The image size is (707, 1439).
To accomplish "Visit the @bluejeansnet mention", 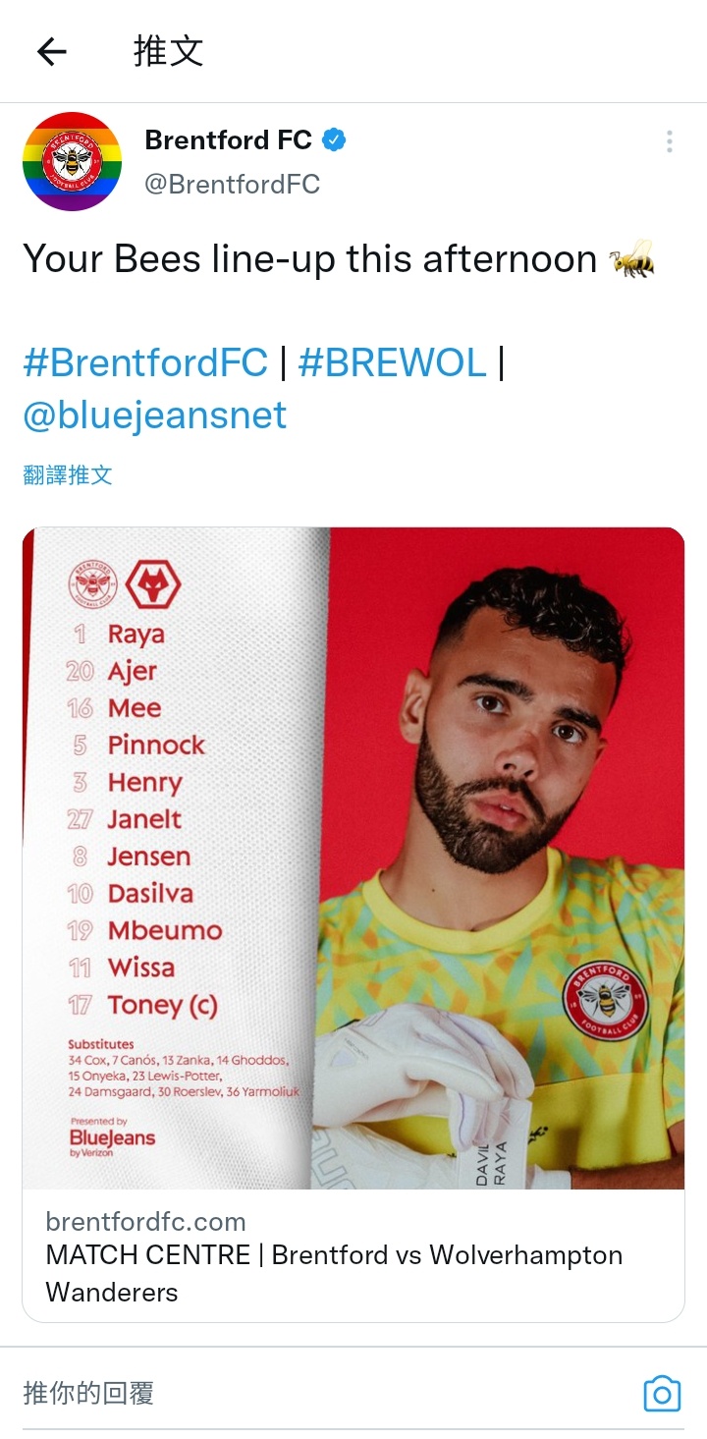I will click(x=155, y=415).
